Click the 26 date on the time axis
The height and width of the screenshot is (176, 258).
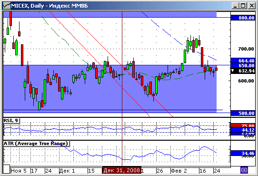coord(160,171)
